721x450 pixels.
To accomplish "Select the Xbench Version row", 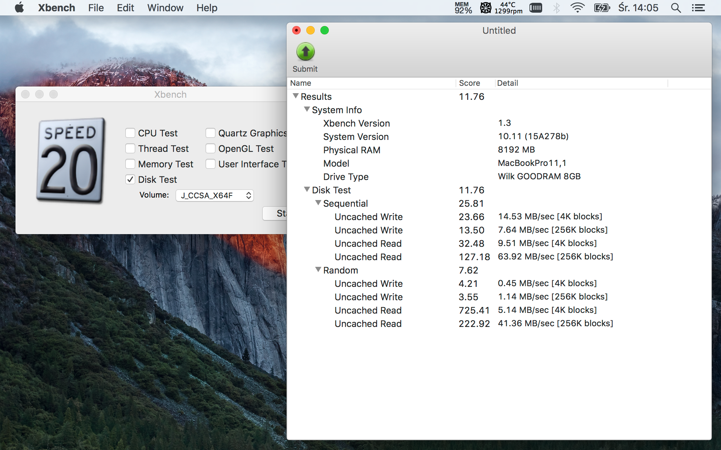I will tap(499, 123).
